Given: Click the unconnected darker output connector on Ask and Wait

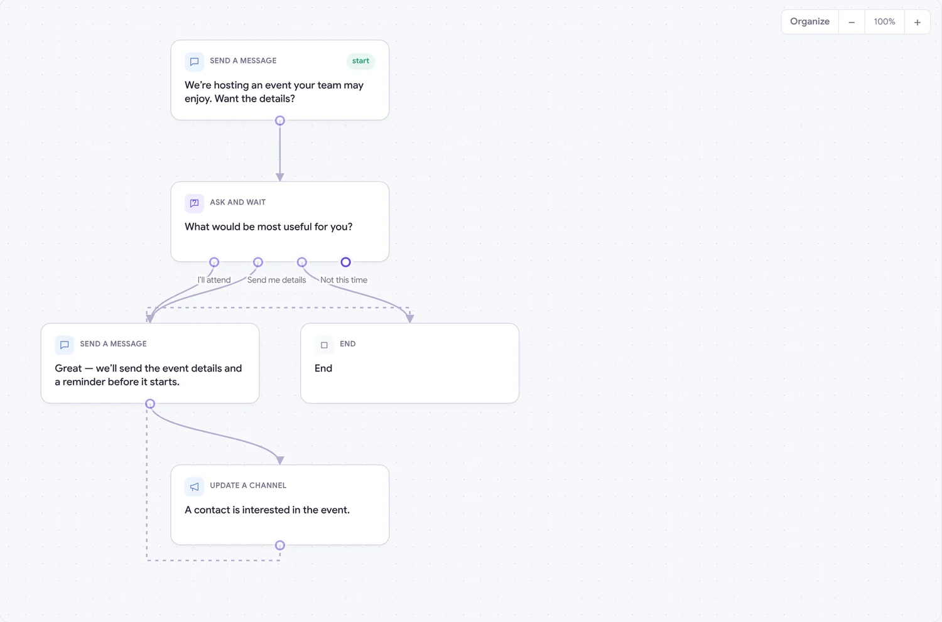Looking at the screenshot, I should pyautogui.click(x=345, y=262).
